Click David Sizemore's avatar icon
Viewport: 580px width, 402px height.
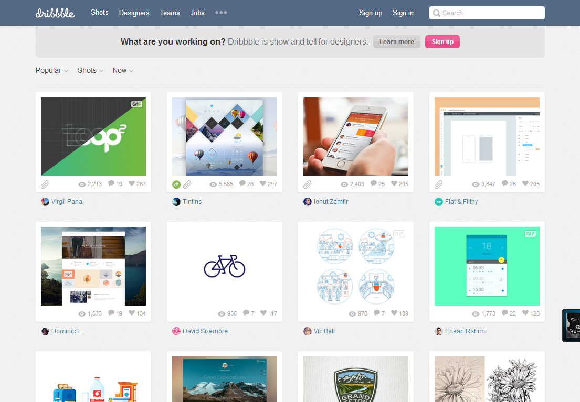point(176,331)
